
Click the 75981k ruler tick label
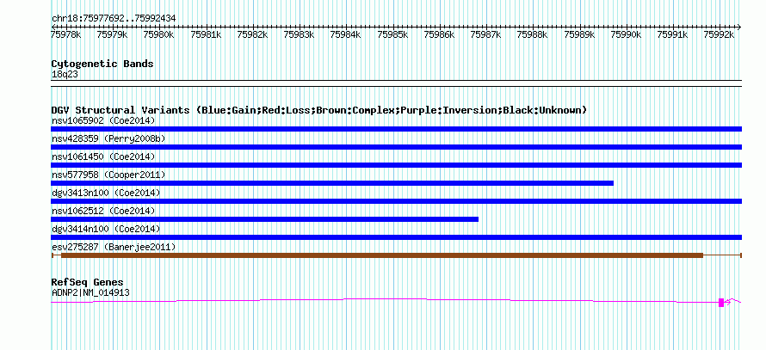[206, 34]
